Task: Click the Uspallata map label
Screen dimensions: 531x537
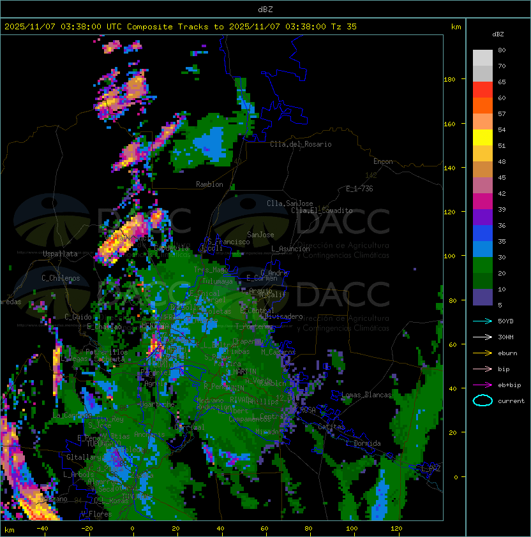Action: click(60, 254)
